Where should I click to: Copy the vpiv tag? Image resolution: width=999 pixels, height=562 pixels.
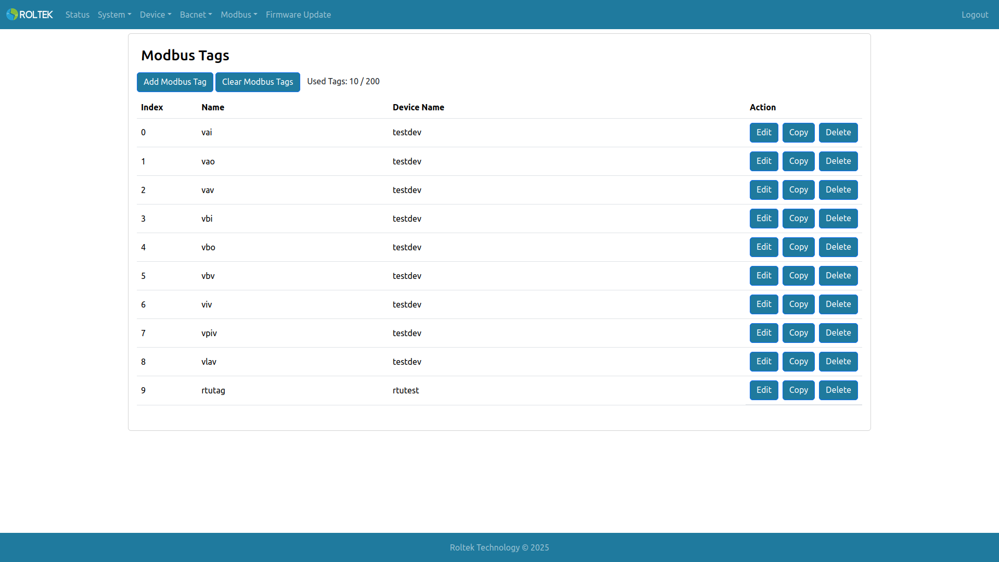tap(798, 333)
